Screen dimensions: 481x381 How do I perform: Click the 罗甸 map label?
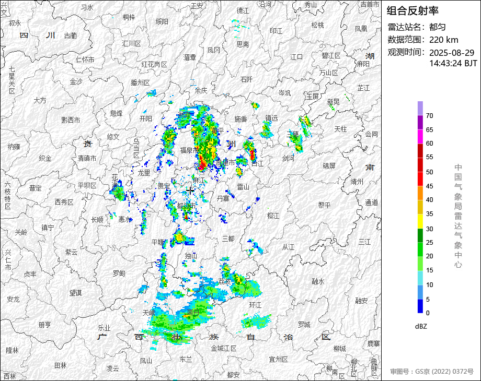point(119,273)
